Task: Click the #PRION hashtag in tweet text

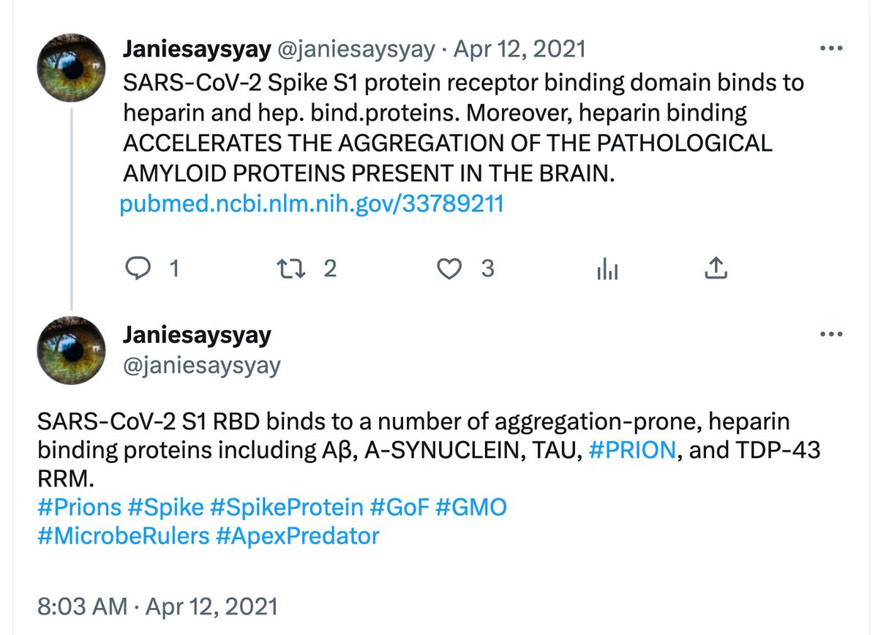Action: point(631,450)
